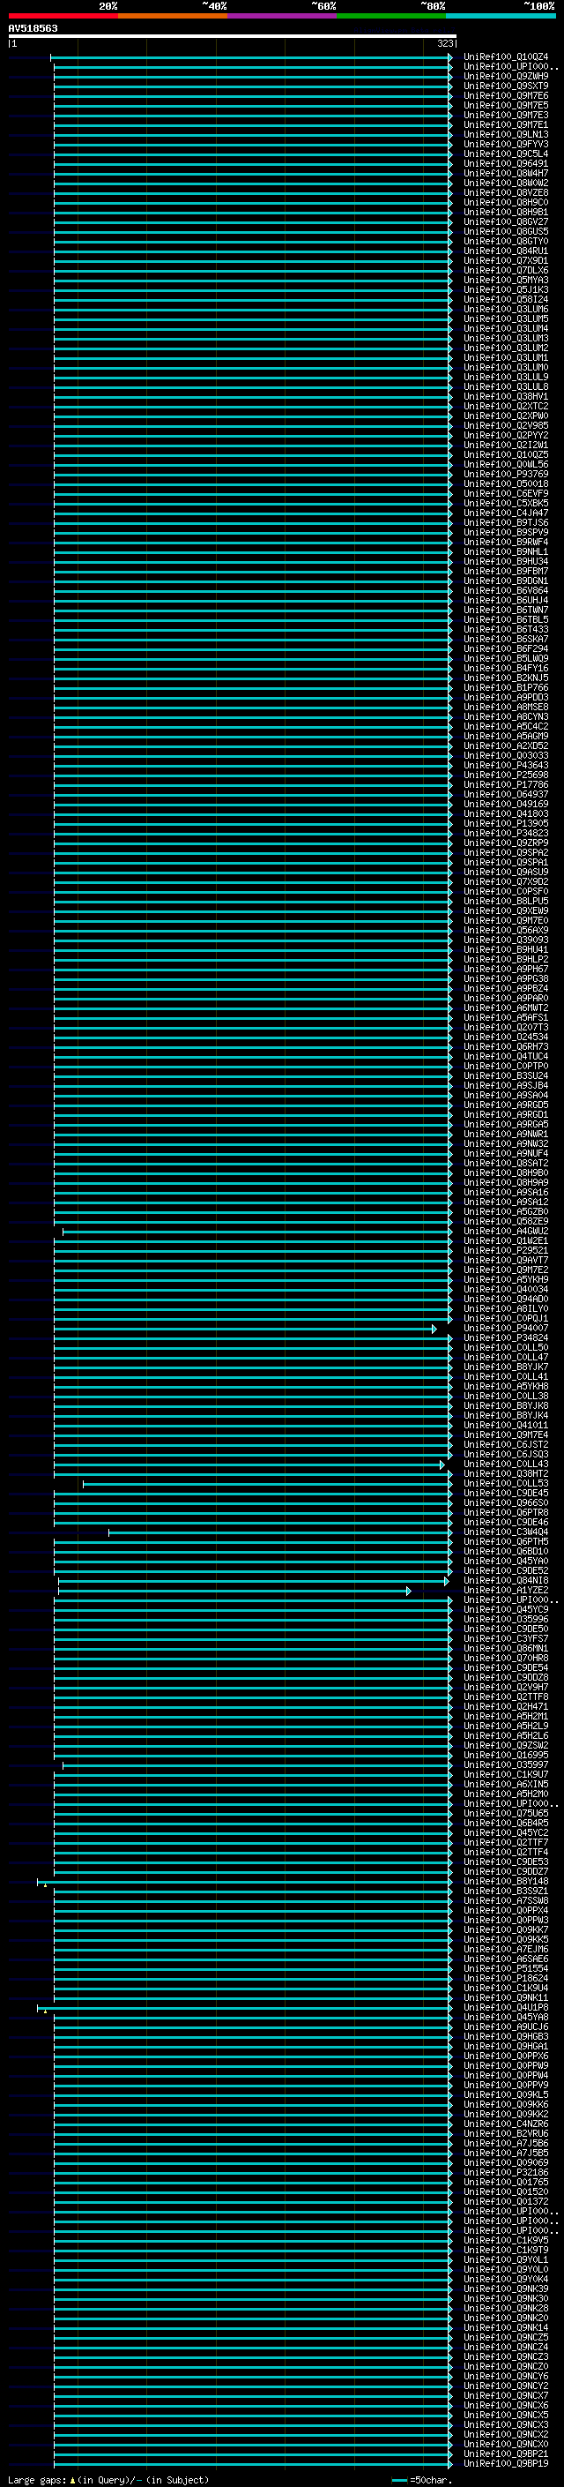The height and width of the screenshot is (2487, 564).
Task: Click the white query sequence bar
Action: 233,35
